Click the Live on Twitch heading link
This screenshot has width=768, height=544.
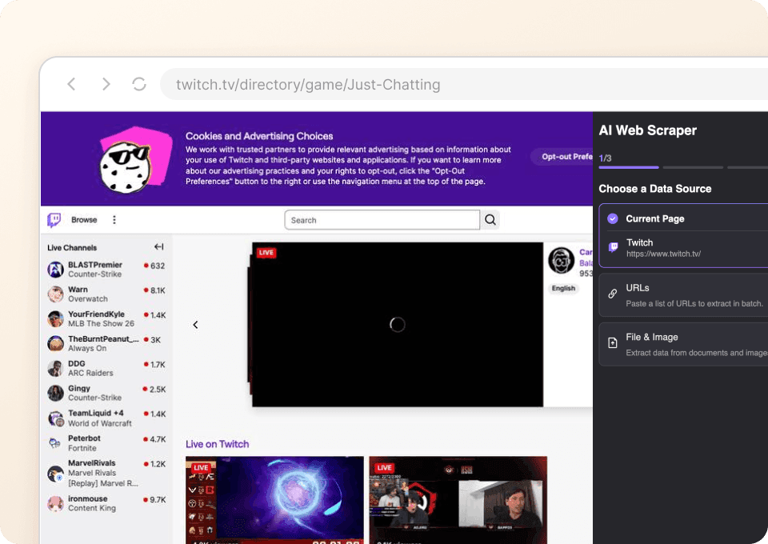point(217,444)
